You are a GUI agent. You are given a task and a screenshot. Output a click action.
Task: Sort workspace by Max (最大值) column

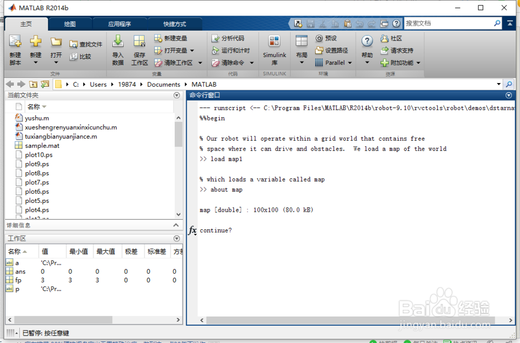[x=106, y=252]
